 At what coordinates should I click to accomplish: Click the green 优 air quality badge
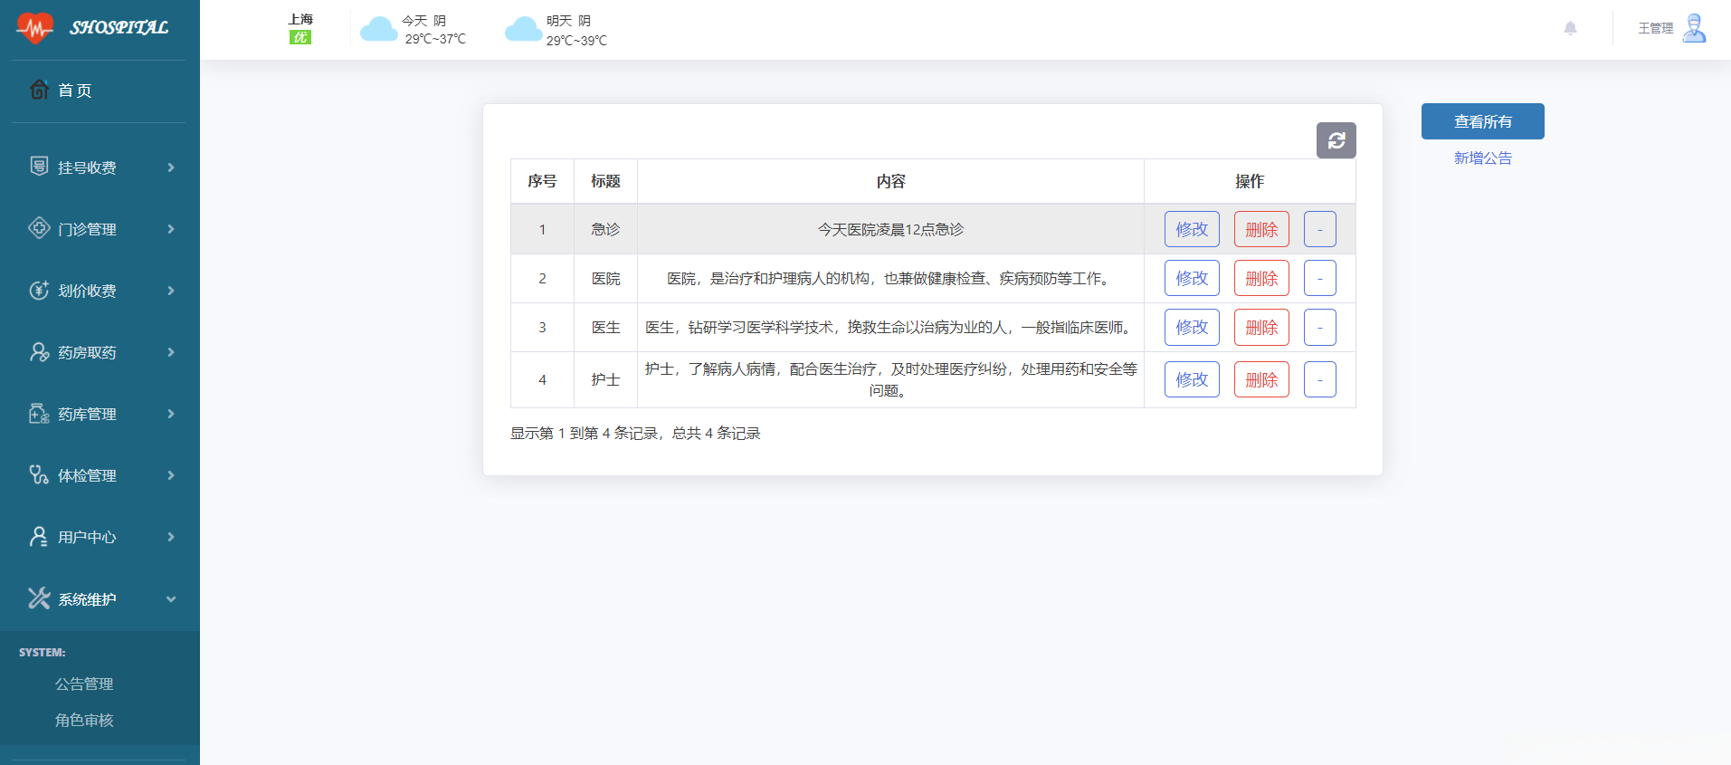click(300, 37)
